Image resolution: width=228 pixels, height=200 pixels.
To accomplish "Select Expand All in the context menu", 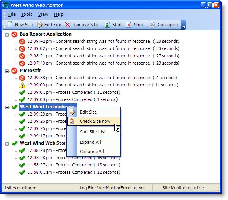I will 90,142.
